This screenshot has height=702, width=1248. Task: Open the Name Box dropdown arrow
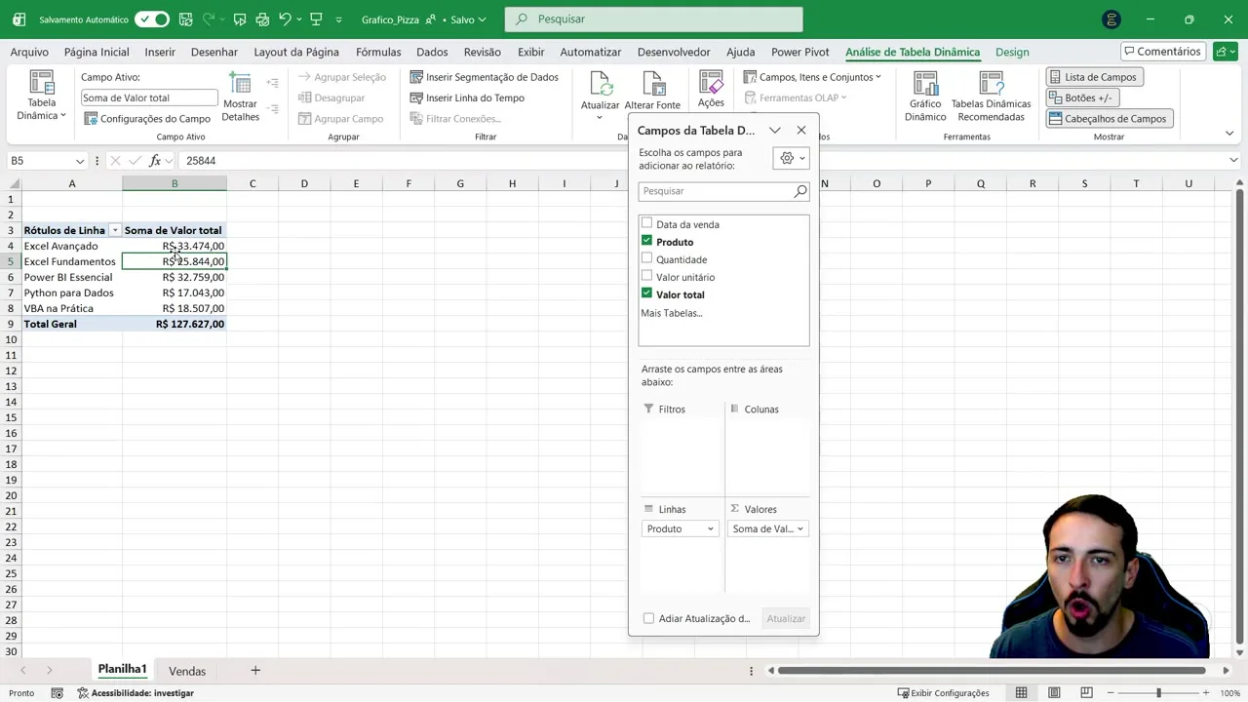tap(80, 161)
